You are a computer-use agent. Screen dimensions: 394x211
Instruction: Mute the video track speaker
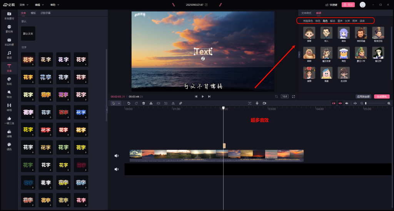117,156
